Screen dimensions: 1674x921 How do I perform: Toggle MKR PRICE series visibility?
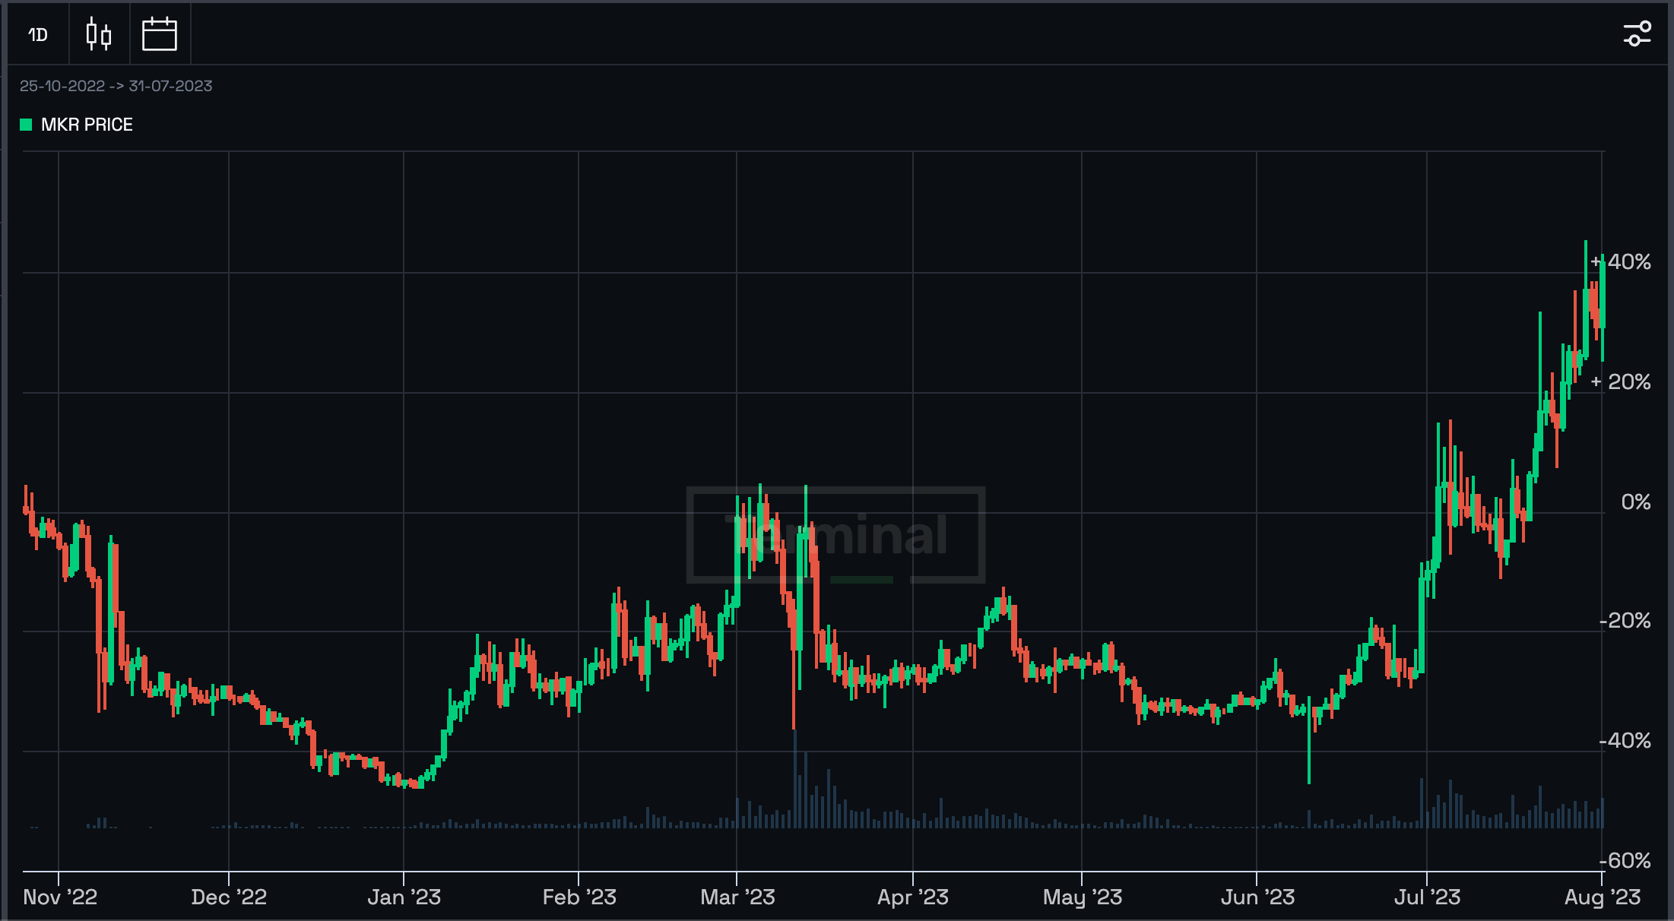pyautogui.click(x=77, y=125)
